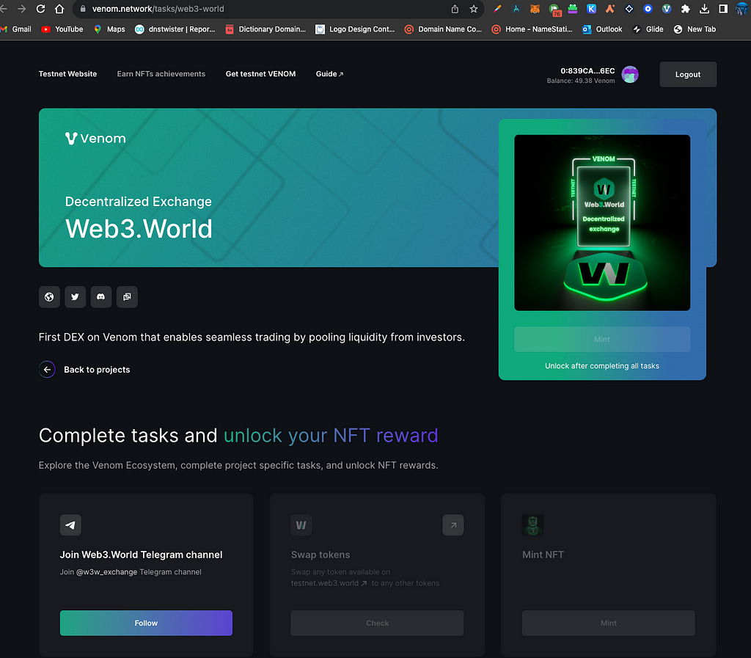Click Mint button under NFT image
Screen dimensions: 751x658
coord(602,339)
